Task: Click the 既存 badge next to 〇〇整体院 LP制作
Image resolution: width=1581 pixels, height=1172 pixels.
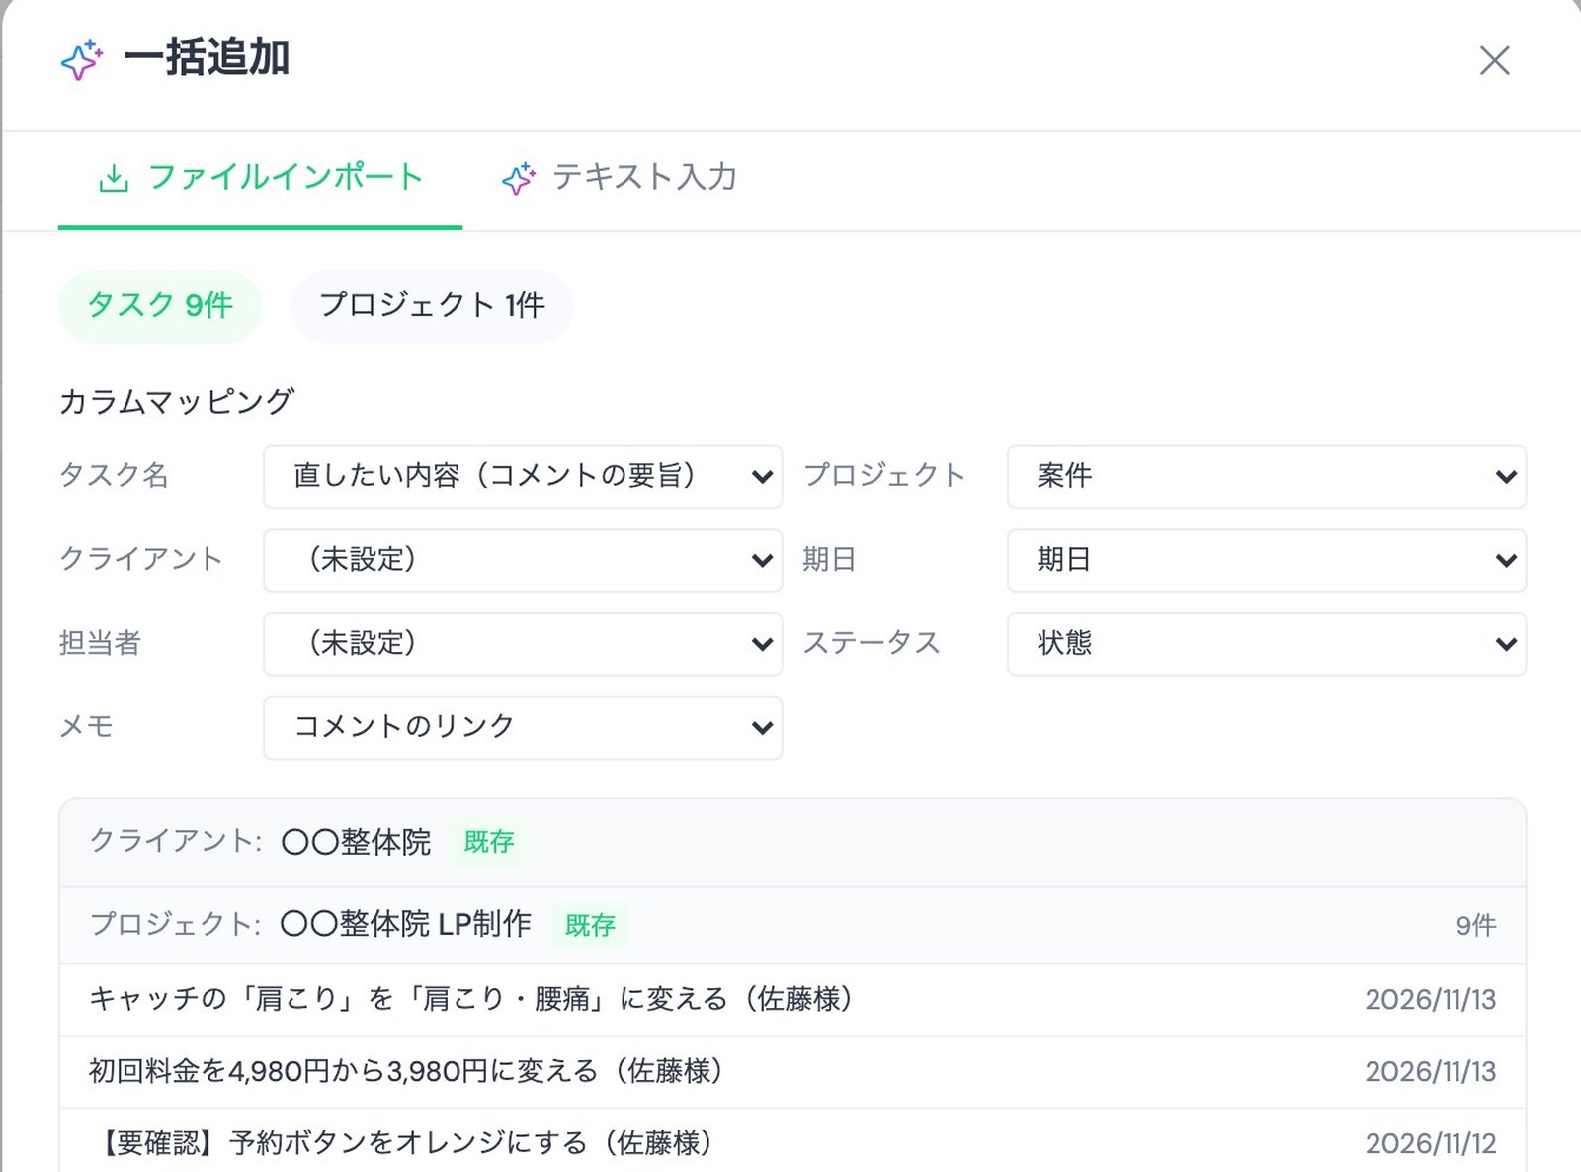Action: point(590,925)
